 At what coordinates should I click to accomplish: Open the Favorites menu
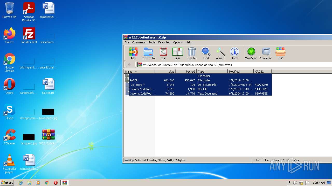(x=164, y=42)
